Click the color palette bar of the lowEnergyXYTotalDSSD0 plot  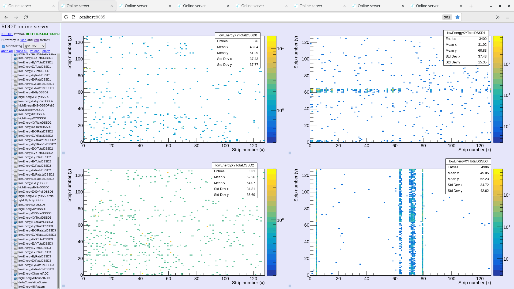pyautogui.click(x=271, y=89)
